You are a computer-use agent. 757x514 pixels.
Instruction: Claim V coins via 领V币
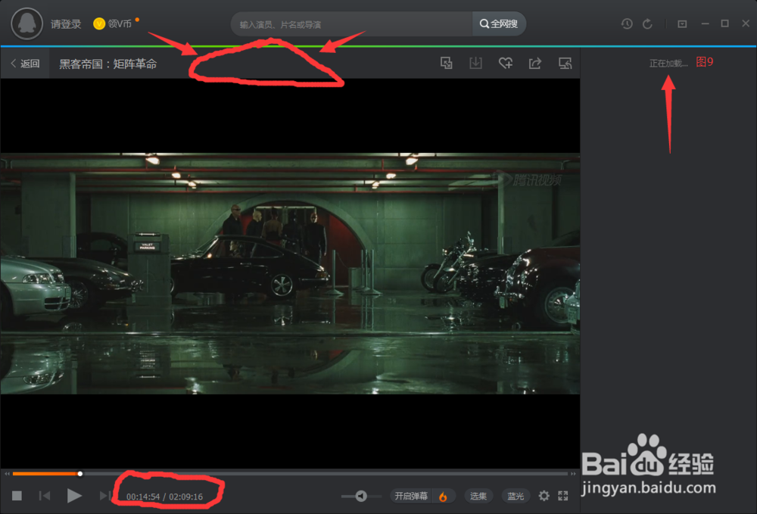pos(113,23)
